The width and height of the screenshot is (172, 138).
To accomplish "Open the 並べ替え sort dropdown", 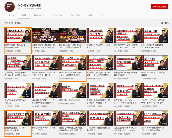I will [x=163, y=23].
